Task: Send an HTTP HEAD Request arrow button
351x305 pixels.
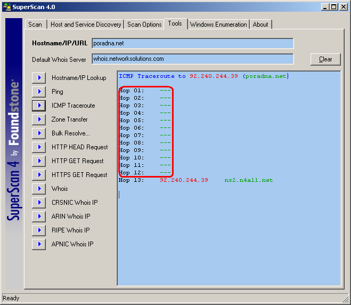Action: point(39,147)
